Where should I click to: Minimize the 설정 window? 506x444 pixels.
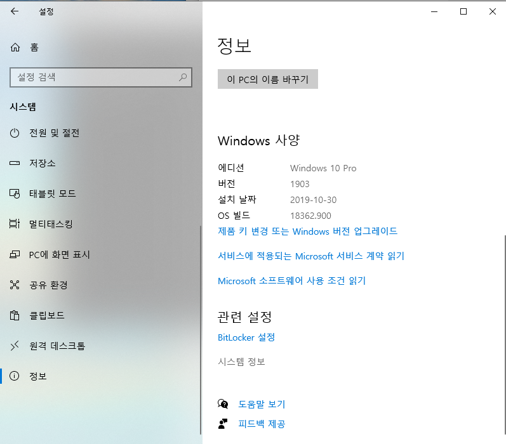click(434, 11)
